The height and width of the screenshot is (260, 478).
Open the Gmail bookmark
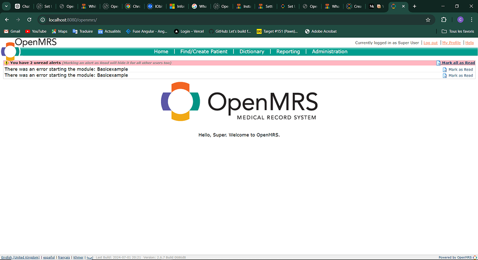click(12, 31)
